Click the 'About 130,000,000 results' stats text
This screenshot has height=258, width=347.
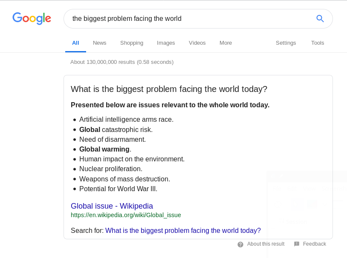pyautogui.click(x=122, y=62)
